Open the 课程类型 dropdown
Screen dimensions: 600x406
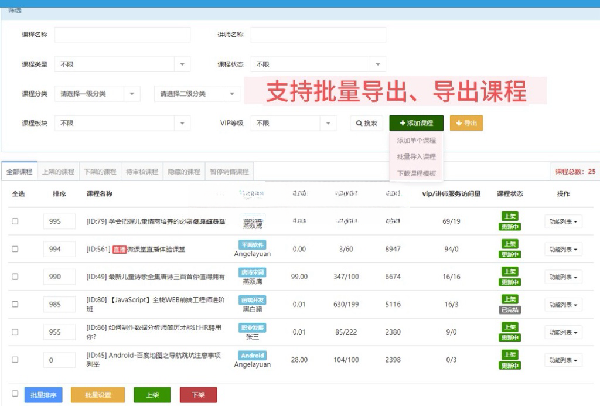pyautogui.click(x=122, y=64)
